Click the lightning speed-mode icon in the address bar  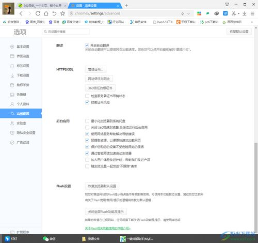point(183,13)
